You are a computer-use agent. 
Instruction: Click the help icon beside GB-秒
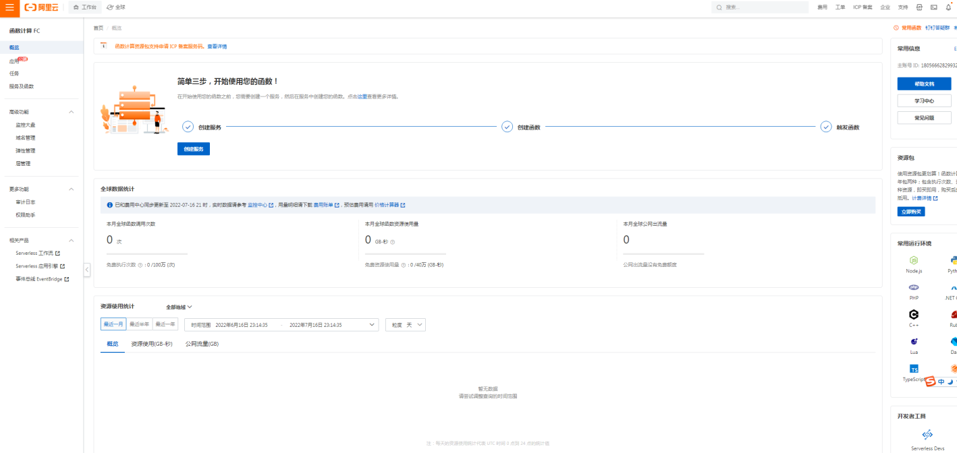392,242
